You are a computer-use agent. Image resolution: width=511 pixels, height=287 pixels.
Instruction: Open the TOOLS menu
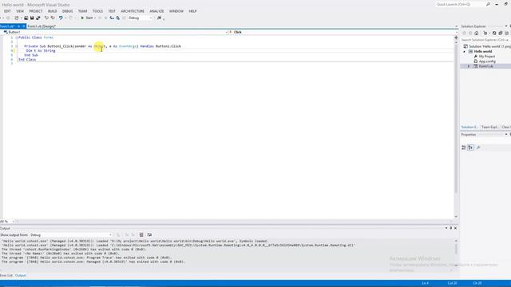(97, 11)
